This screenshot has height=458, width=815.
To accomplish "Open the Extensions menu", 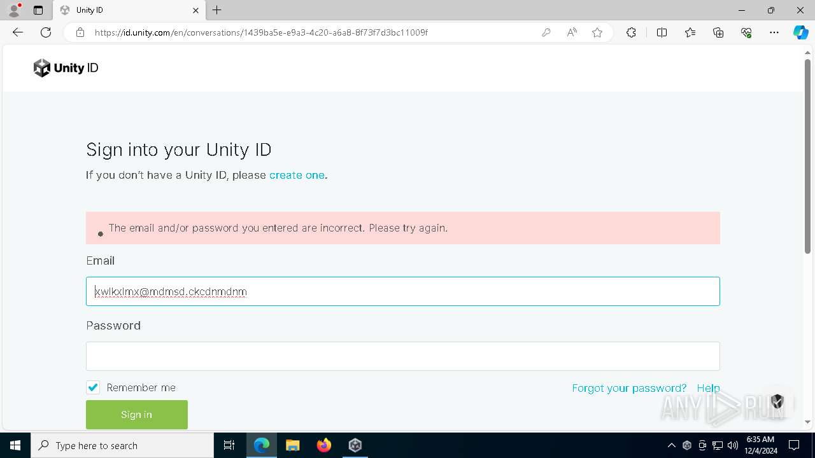I will tap(631, 32).
